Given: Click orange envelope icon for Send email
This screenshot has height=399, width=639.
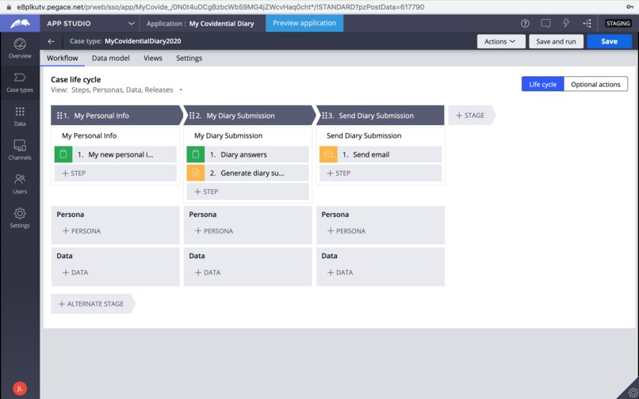Looking at the screenshot, I should coord(328,154).
